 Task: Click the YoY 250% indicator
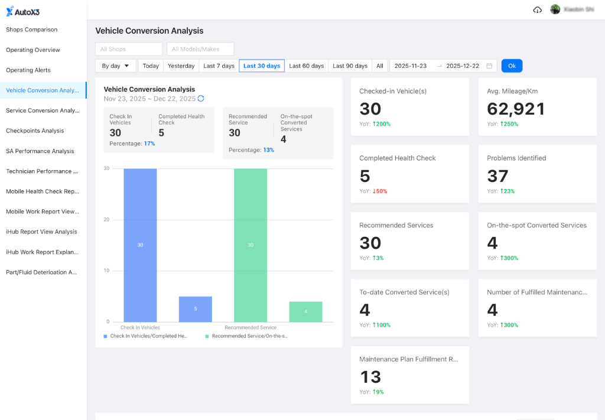point(509,124)
